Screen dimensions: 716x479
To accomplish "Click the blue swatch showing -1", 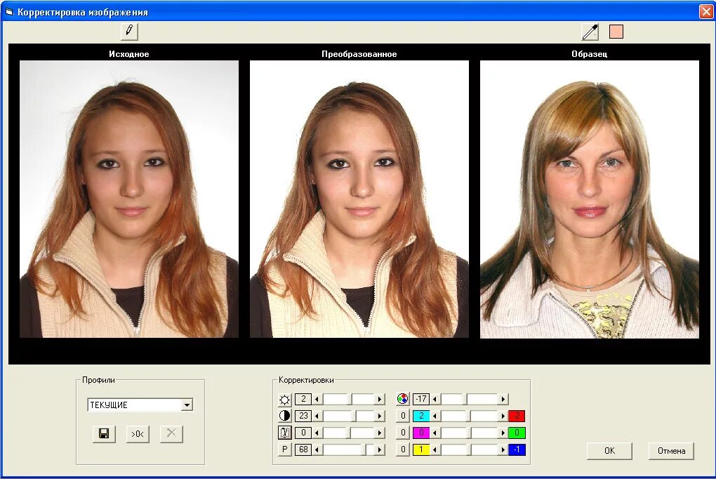I will (517, 450).
